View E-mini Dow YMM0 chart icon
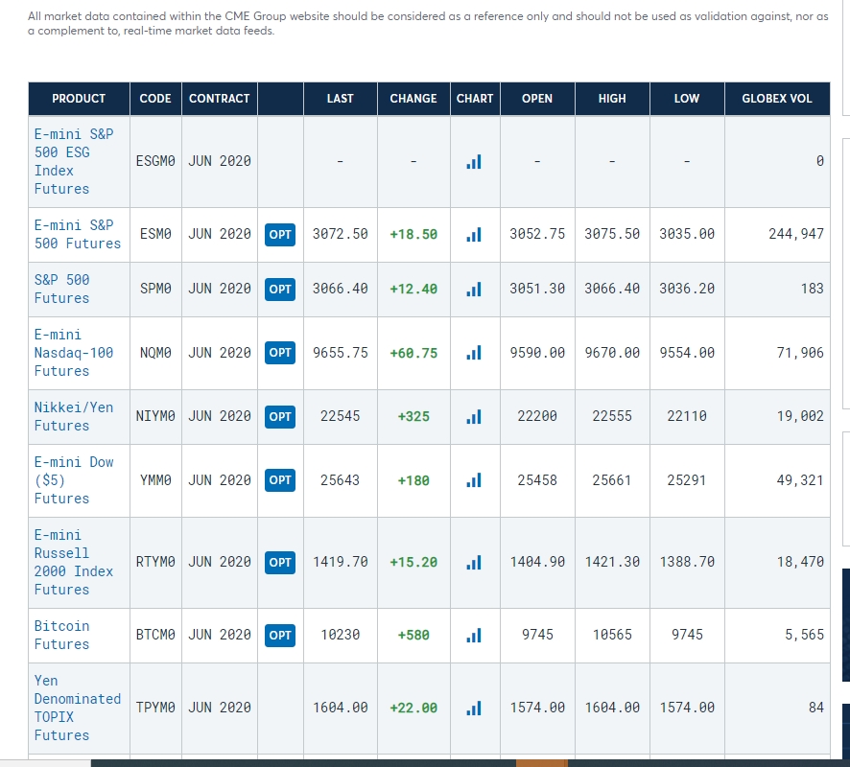Viewport: 850px width, 767px height. click(474, 480)
